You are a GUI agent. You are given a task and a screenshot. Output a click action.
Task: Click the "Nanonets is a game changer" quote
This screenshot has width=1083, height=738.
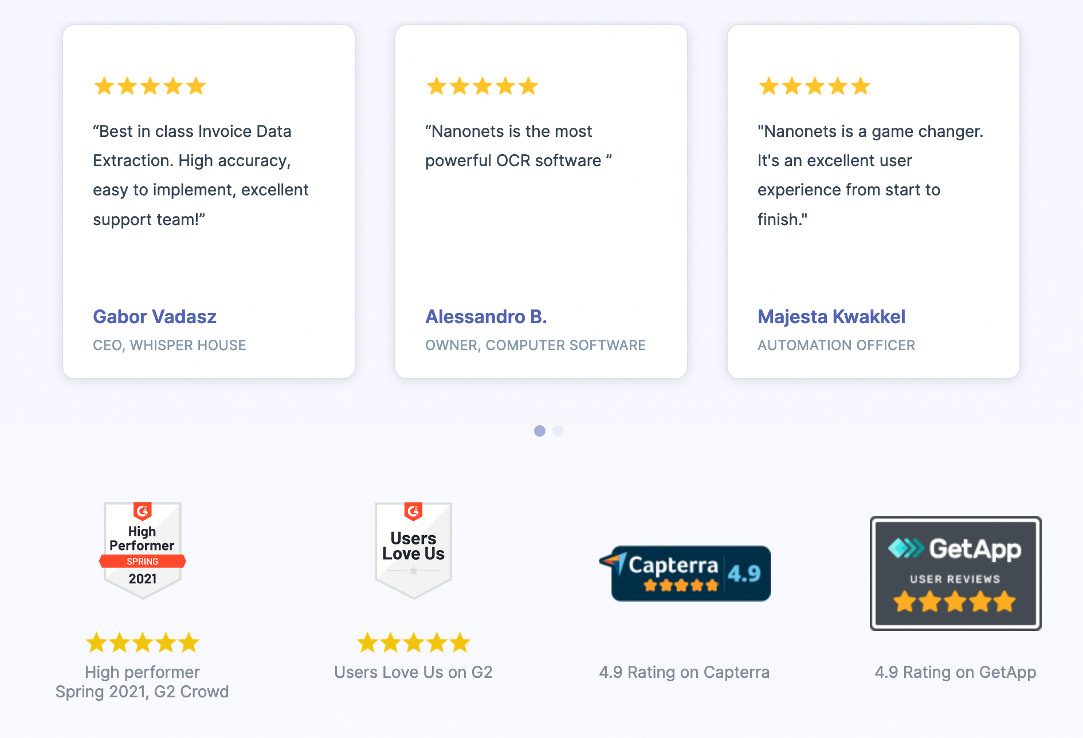pyautogui.click(x=870, y=175)
